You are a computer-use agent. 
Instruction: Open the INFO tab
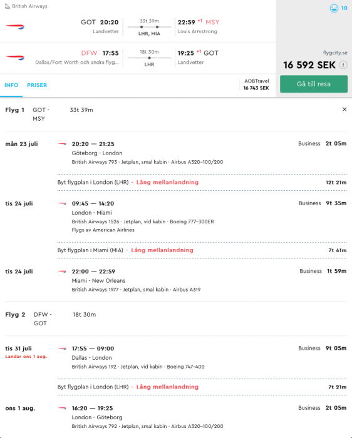11,85
